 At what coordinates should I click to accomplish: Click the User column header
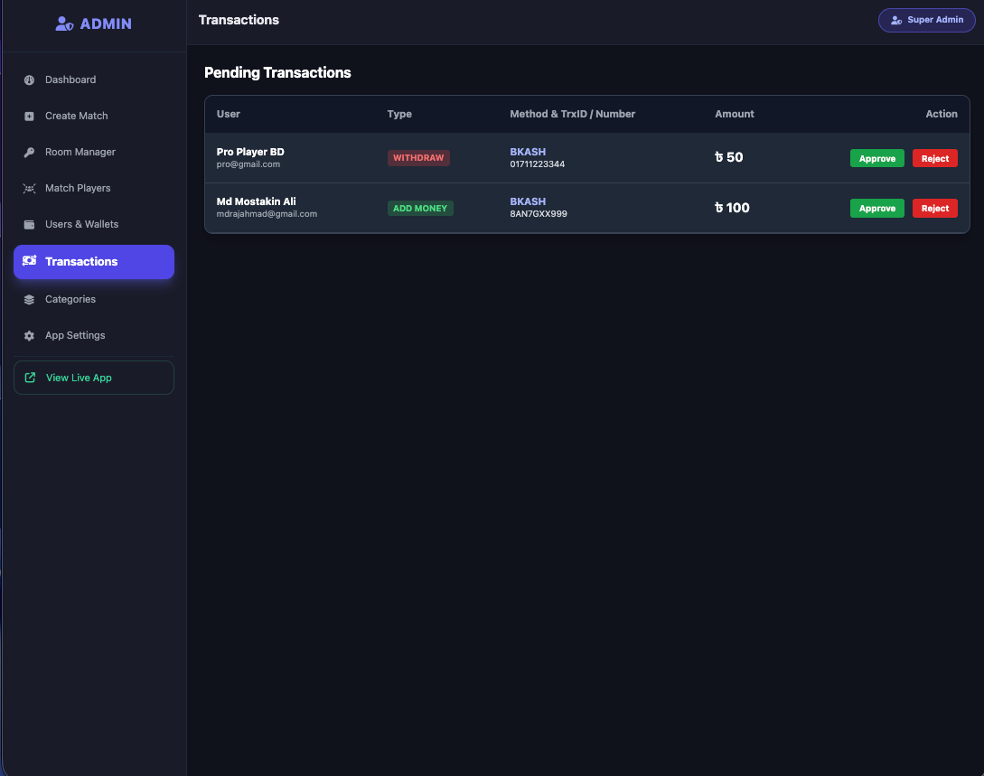coord(229,114)
